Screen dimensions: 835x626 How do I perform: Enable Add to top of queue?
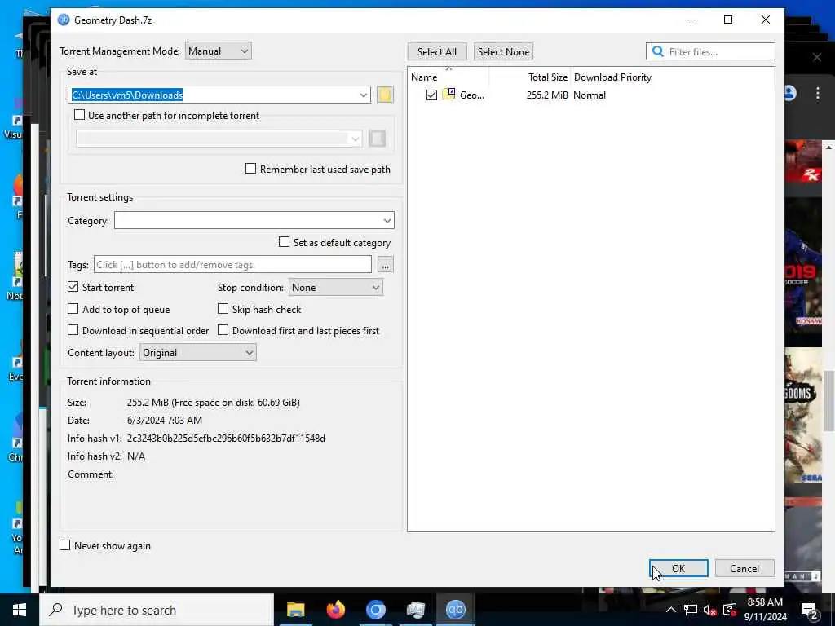coord(73,309)
